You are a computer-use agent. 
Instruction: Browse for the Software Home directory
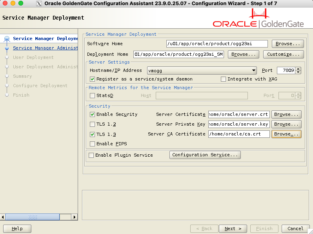(x=287, y=44)
